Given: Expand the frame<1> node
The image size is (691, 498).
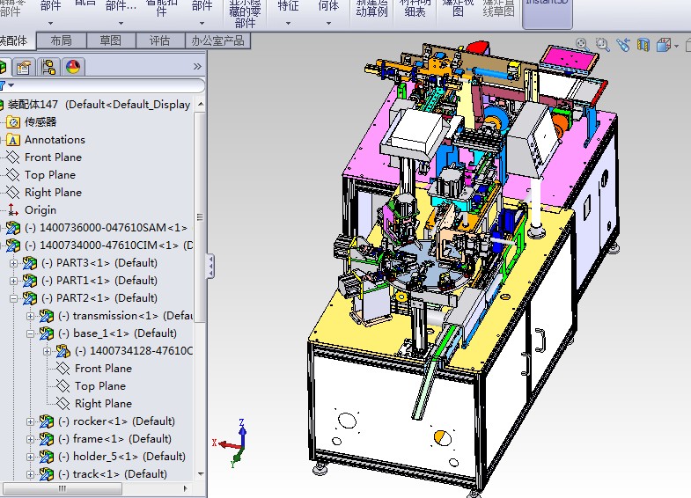Looking at the screenshot, I should tap(31, 439).
